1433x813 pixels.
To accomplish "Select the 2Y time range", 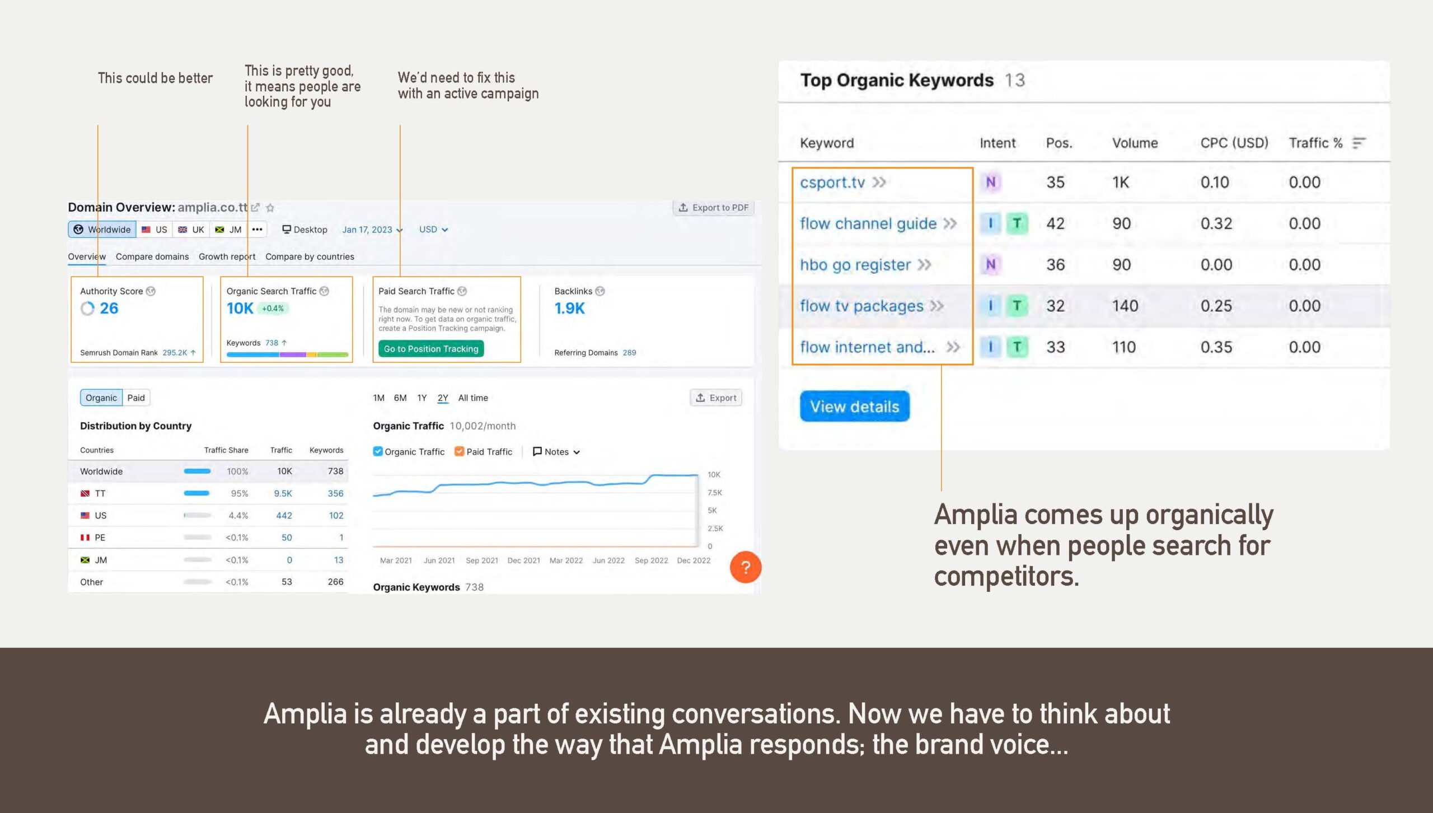I will (443, 398).
